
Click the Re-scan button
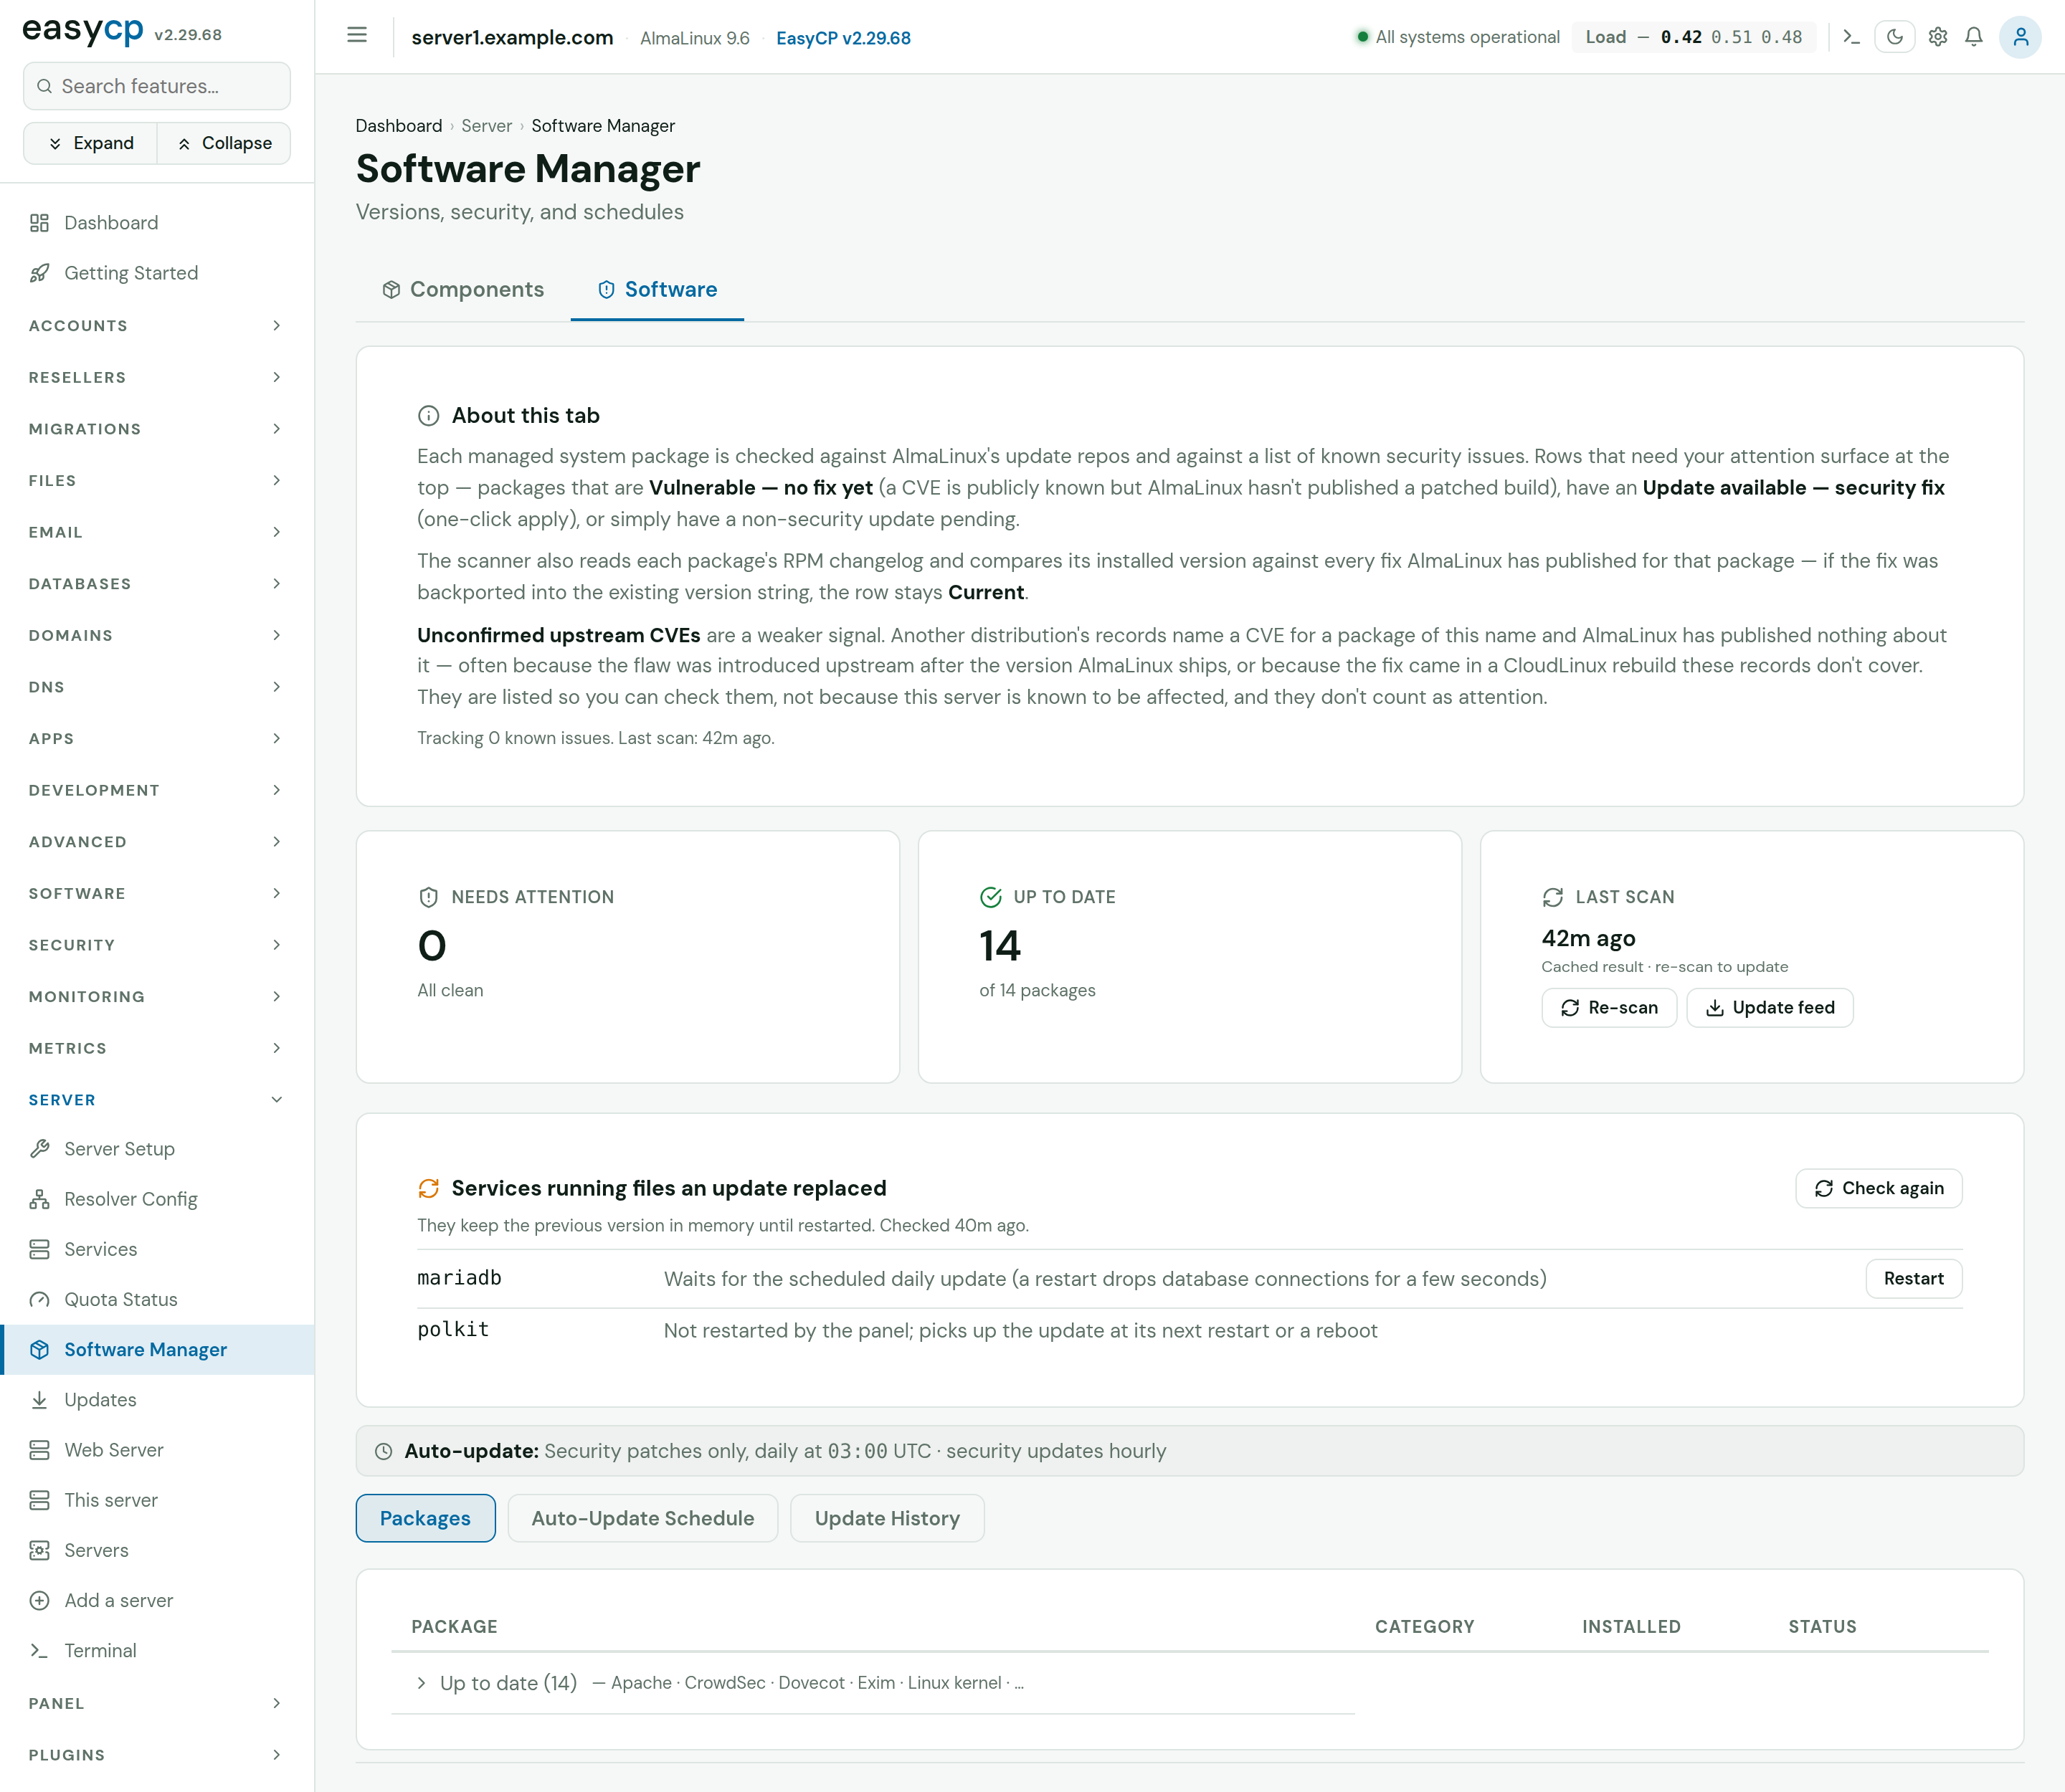click(1609, 1007)
